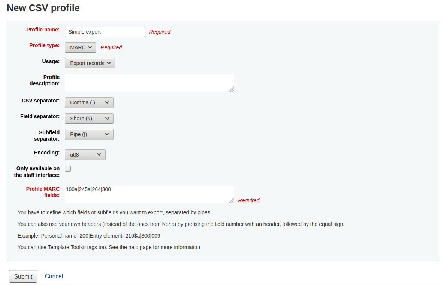
Task: Click the Submit button
Action: pos(23,276)
